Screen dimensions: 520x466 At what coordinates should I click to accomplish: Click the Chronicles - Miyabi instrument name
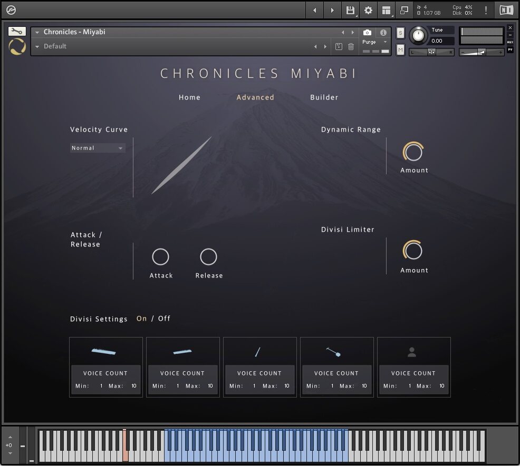pos(74,32)
